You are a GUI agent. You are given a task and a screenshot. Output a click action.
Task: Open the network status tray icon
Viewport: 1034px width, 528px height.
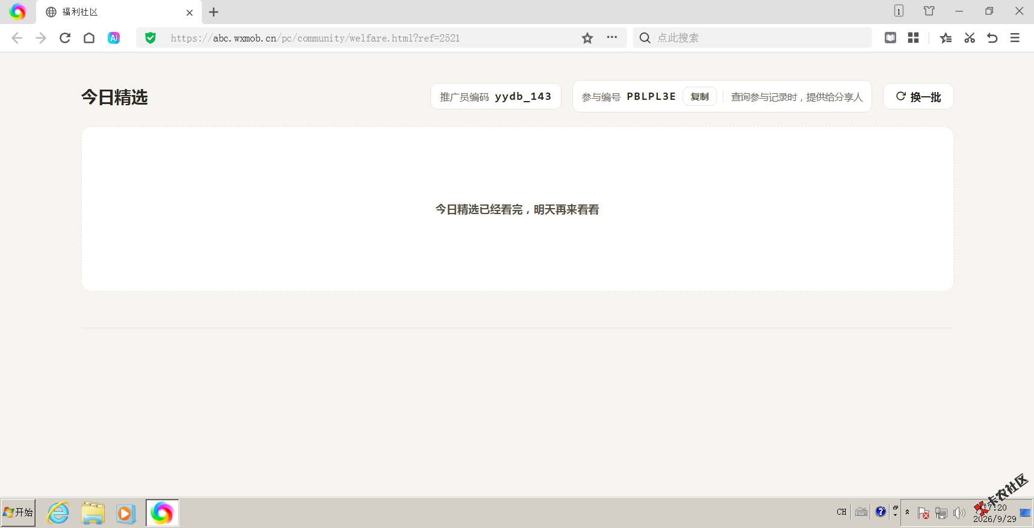[x=941, y=513]
